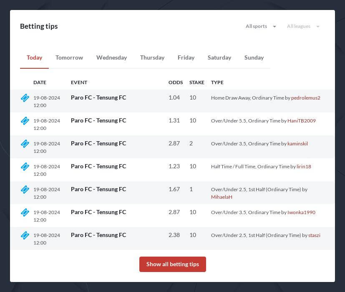Screen dimensions: 345x292
Task: Open the Paro FC - Tensung FC event with odds 1.31
Action: click(x=98, y=120)
